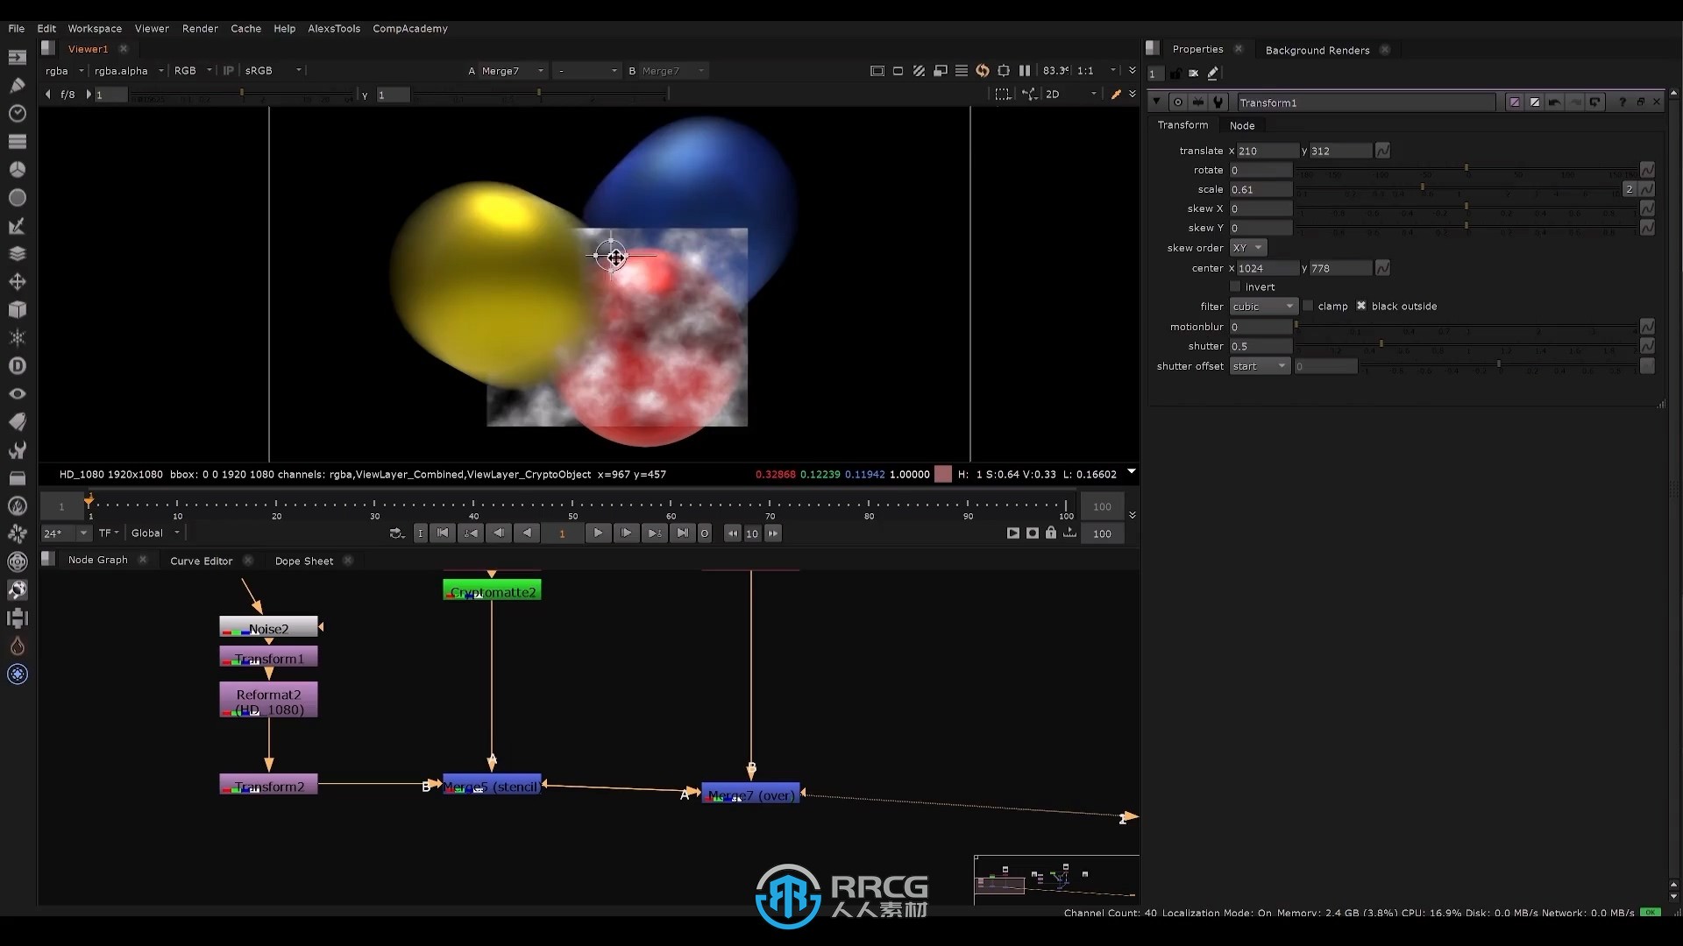Click the Transform1 help question mark icon
Image resolution: width=1683 pixels, height=946 pixels.
1623,102
